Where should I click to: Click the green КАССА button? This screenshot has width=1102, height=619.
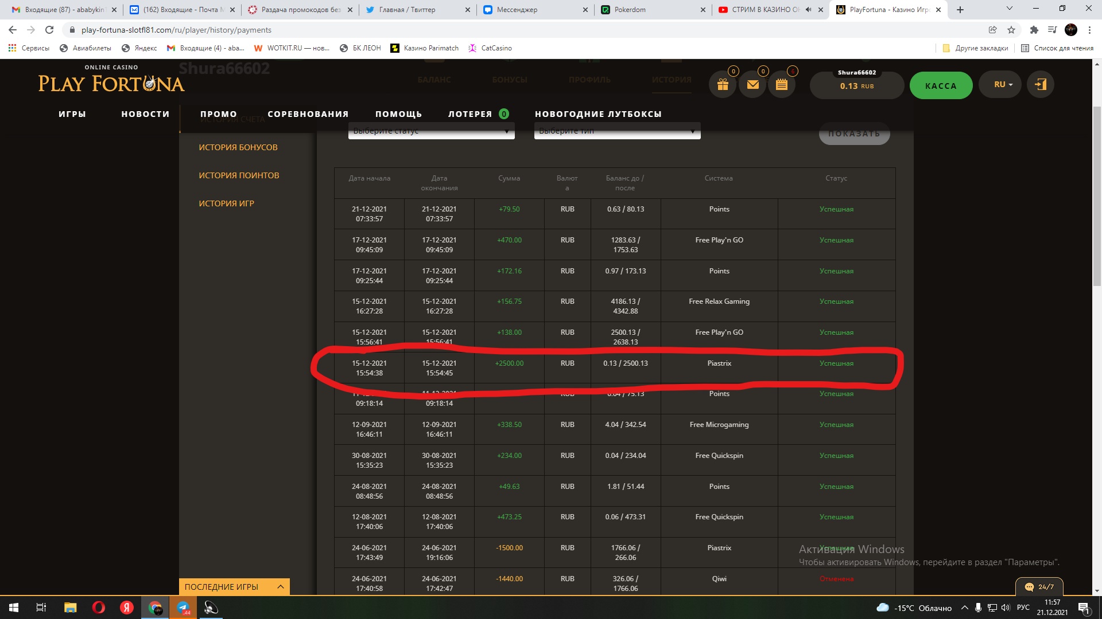point(941,85)
